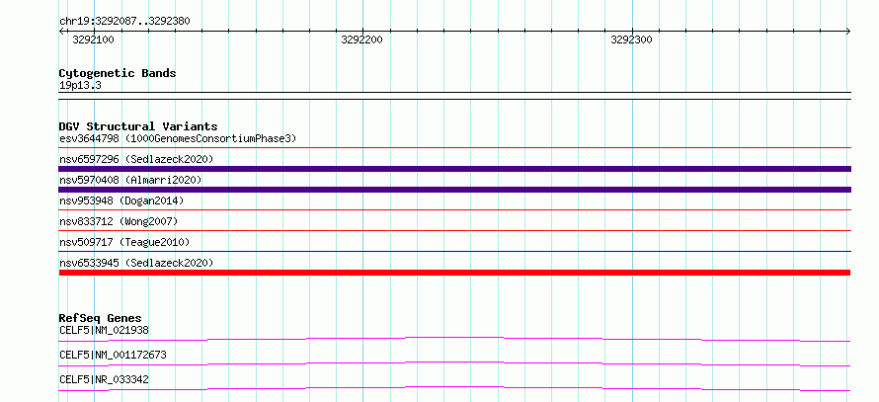879x402 pixels.
Task: Select the thin red line under esv3644798
Action: click(455, 147)
